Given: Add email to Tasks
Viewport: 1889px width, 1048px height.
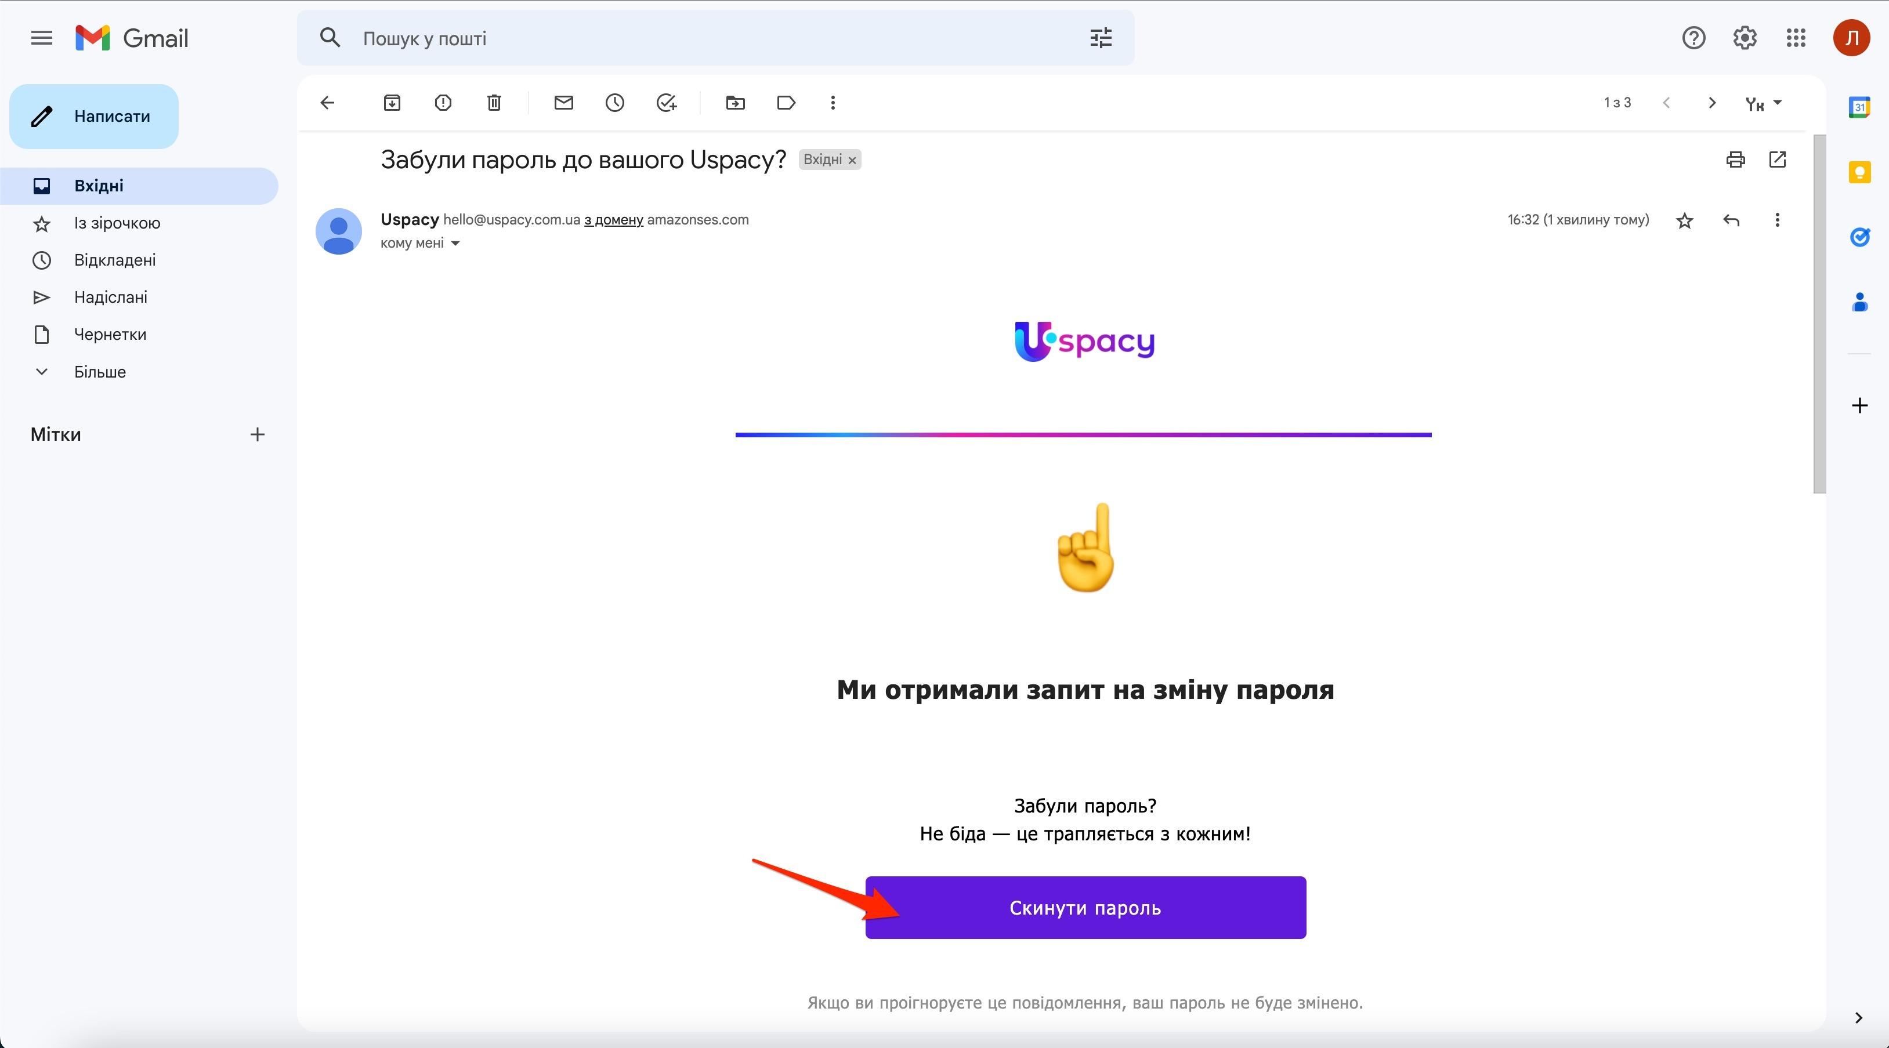Looking at the screenshot, I should click(x=666, y=103).
